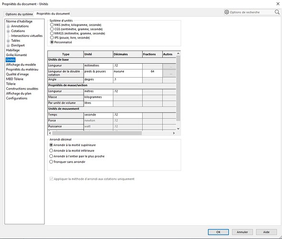Click the horizontal scroll left arrow
The image size is (282, 239).
click(x=50, y=133)
